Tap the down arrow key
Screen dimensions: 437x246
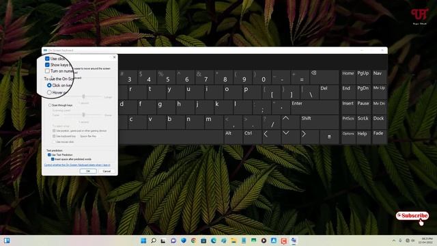[x=291, y=137]
